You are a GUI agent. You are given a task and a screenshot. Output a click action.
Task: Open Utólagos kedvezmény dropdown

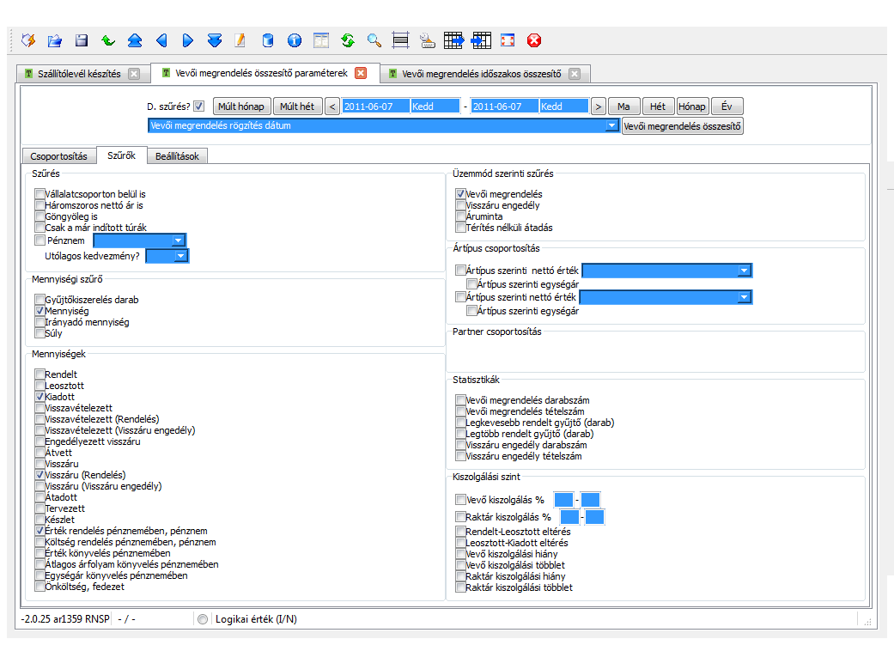tap(180, 256)
